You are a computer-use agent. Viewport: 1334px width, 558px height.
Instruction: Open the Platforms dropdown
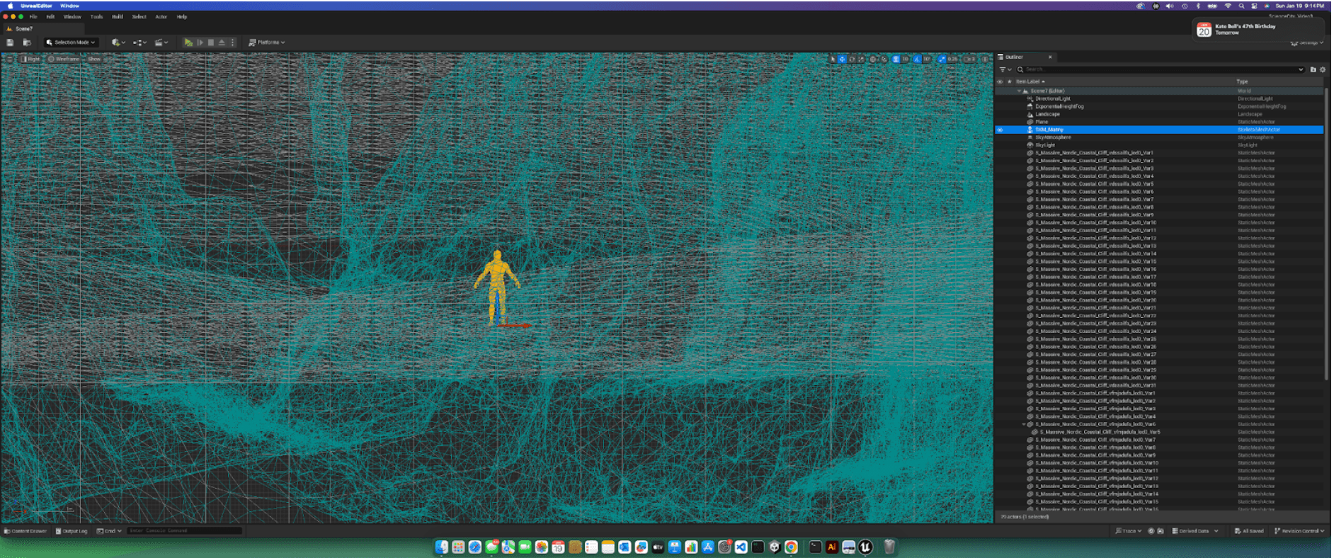pyautogui.click(x=267, y=42)
